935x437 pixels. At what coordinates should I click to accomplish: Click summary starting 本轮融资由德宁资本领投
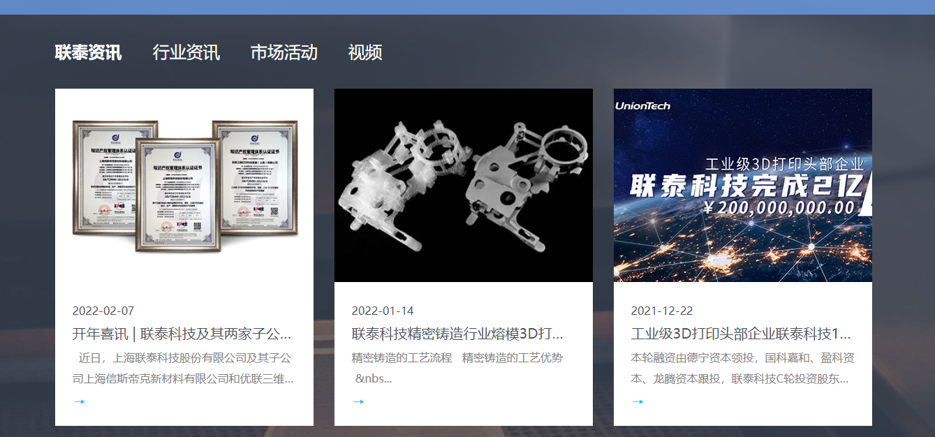[742, 369]
